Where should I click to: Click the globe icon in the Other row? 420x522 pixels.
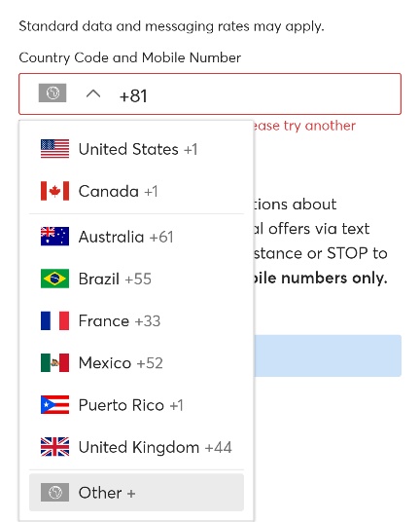tap(54, 492)
